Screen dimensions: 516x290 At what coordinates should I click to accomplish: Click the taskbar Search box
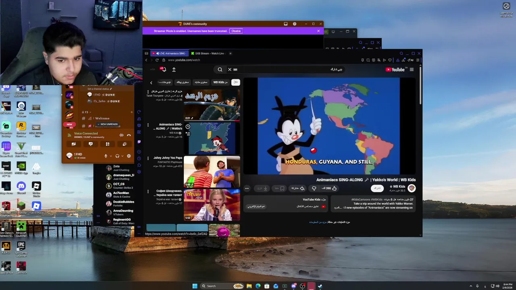click(x=222, y=286)
